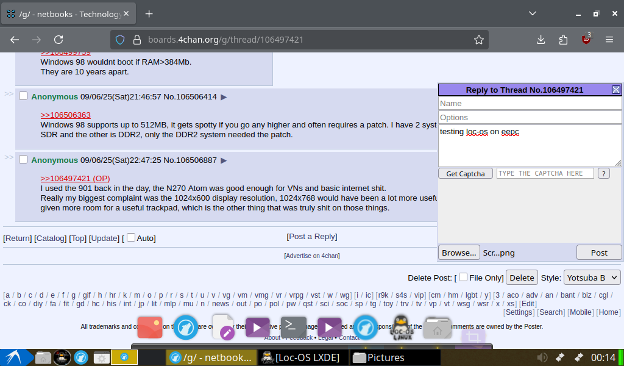Viewport: 624px width, 366px height.
Task: Launch LibreWolf from the taskbar launcher
Action: 81,357
